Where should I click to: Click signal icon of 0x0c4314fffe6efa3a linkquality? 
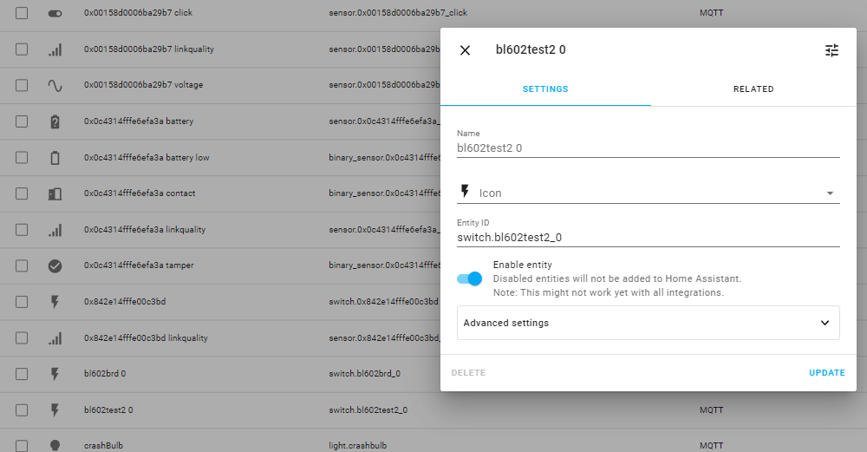click(x=55, y=230)
